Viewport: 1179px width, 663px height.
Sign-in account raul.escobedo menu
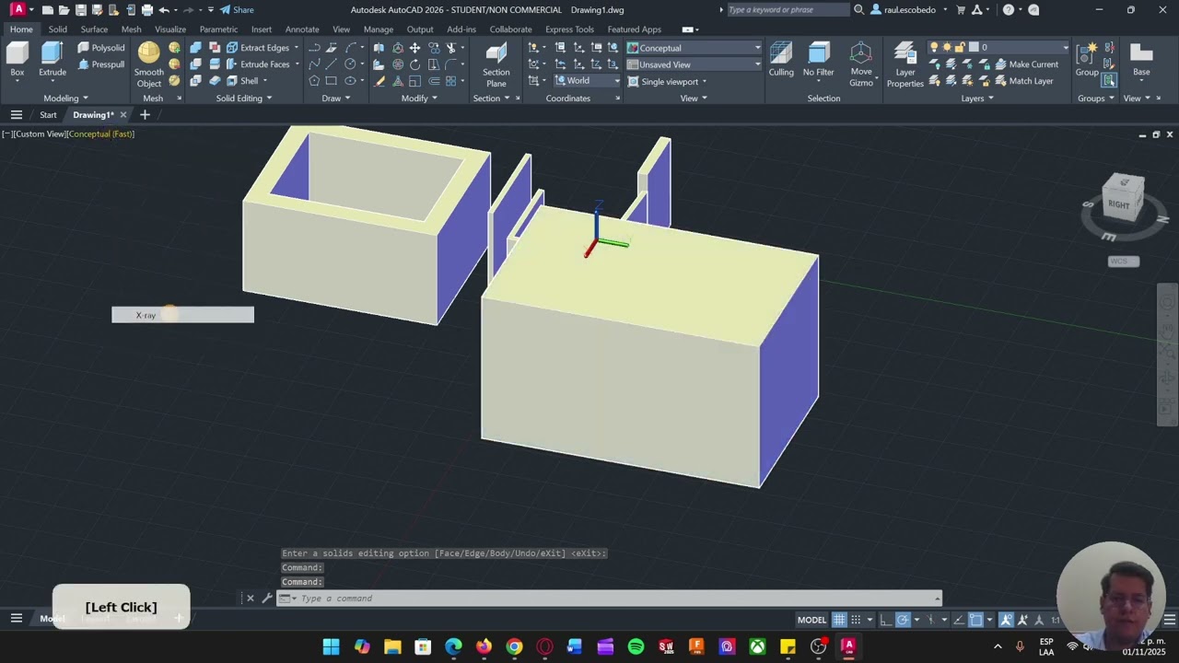coord(909,10)
